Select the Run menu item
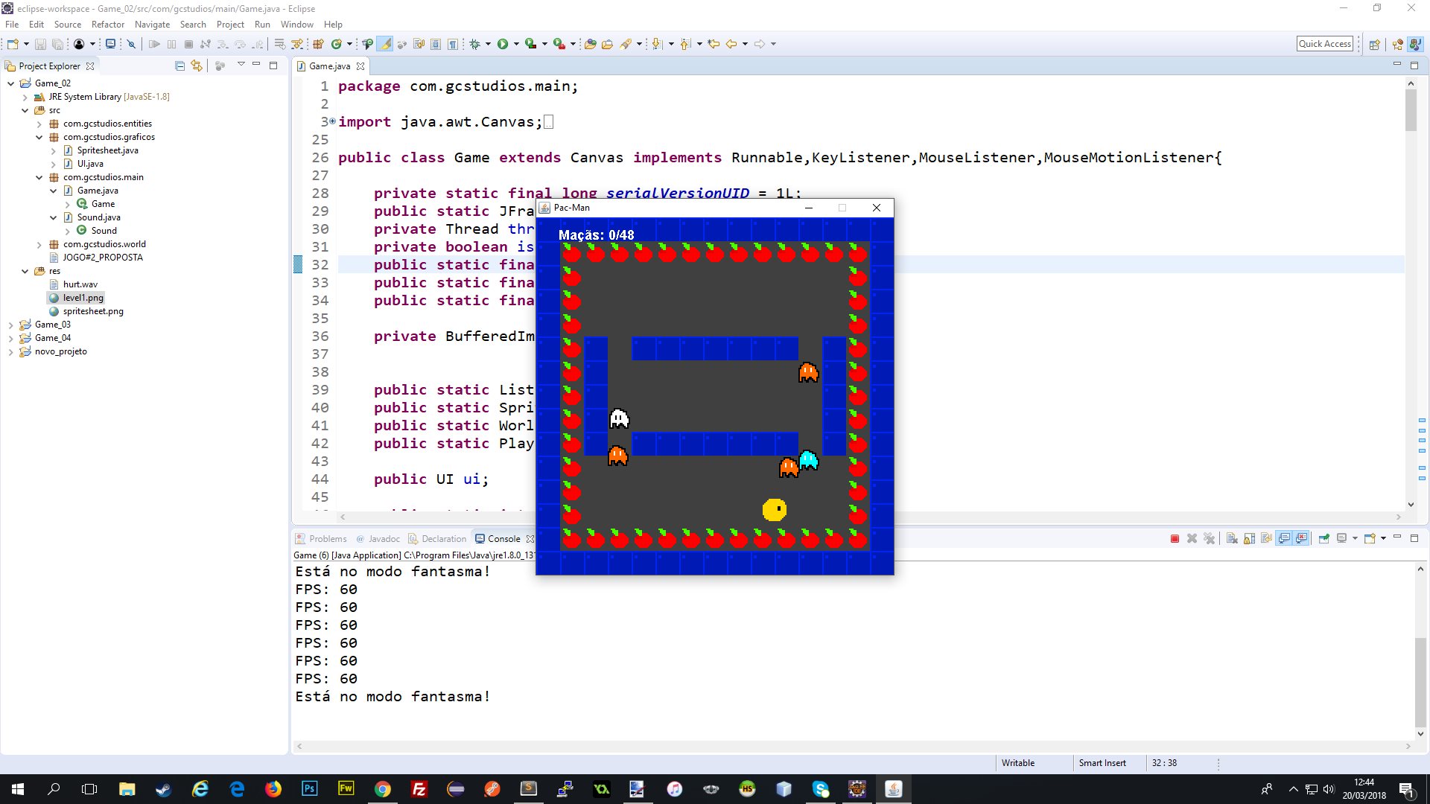The height and width of the screenshot is (804, 1430). click(261, 25)
